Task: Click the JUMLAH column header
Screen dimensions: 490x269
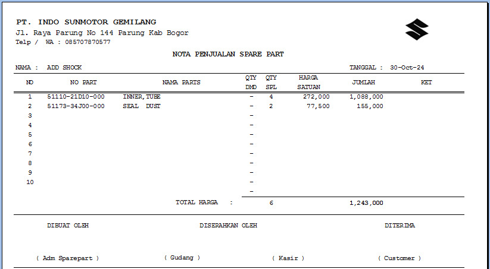Action: tap(363, 83)
